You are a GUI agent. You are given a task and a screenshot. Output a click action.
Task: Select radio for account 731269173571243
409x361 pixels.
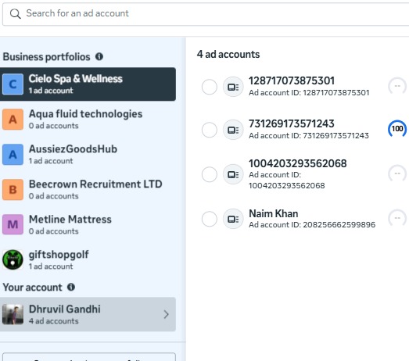210,130
